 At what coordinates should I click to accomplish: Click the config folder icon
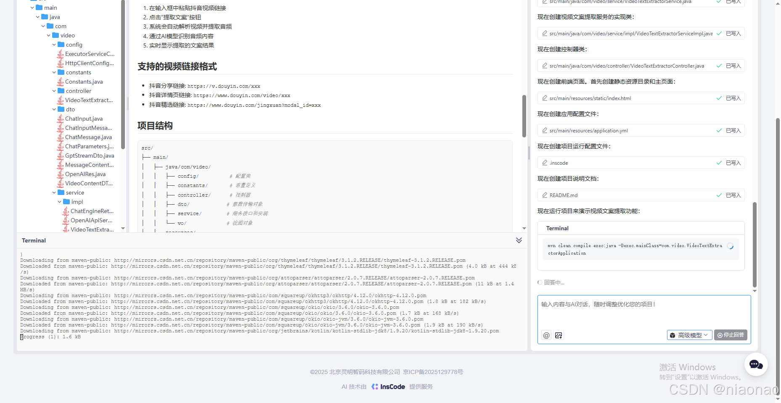pyautogui.click(x=61, y=45)
